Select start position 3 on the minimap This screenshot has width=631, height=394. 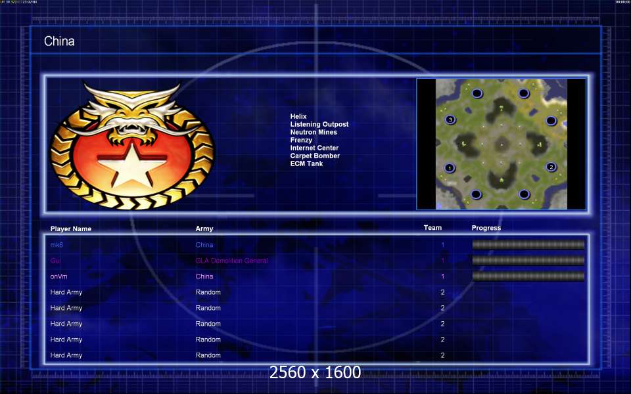pyautogui.click(x=450, y=120)
